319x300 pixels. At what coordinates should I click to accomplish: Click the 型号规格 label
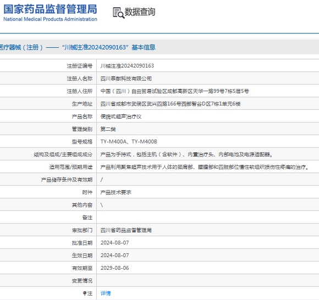click(82, 142)
